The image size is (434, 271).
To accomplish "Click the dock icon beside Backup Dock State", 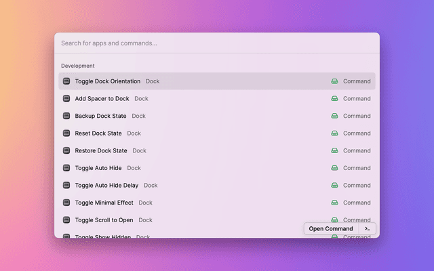I will click(66, 116).
